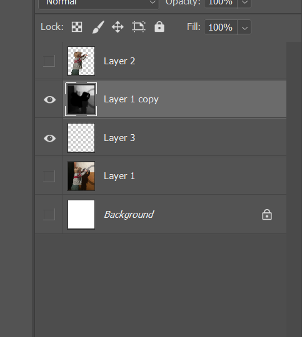This screenshot has height=337, width=302.
Task: Hide Layer 3 eye icon
Action: tap(50, 138)
